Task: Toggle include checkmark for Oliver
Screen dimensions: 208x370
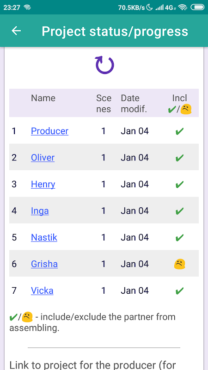Action: tap(180, 158)
